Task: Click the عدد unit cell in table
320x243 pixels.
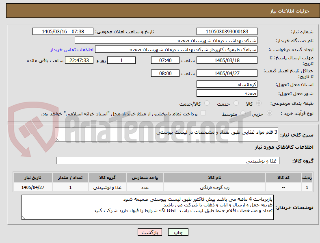Action: [x=145, y=187]
